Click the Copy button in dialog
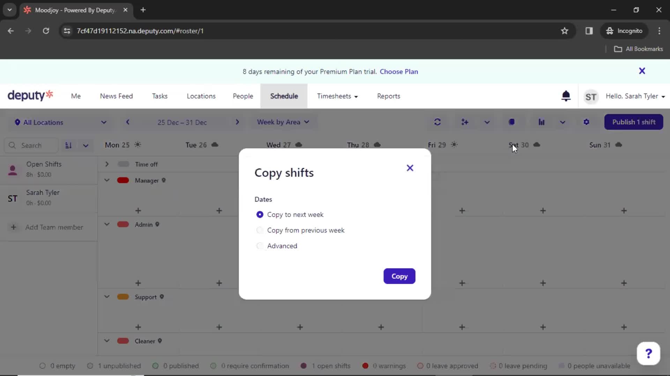This screenshot has height=376, width=670. 400,276
